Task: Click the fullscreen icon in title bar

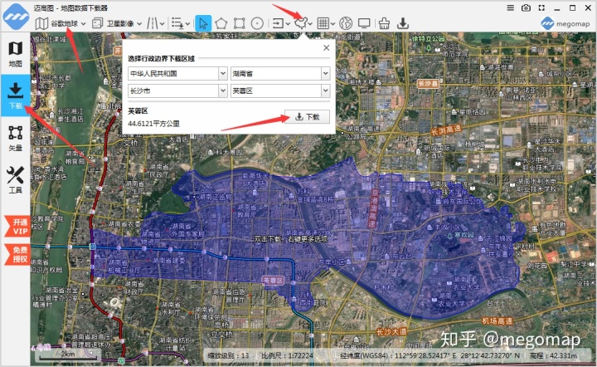Action: pyautogui.click(x=541, y=7)
